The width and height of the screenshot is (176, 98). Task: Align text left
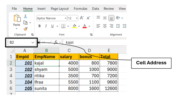[x=98, y=26]
